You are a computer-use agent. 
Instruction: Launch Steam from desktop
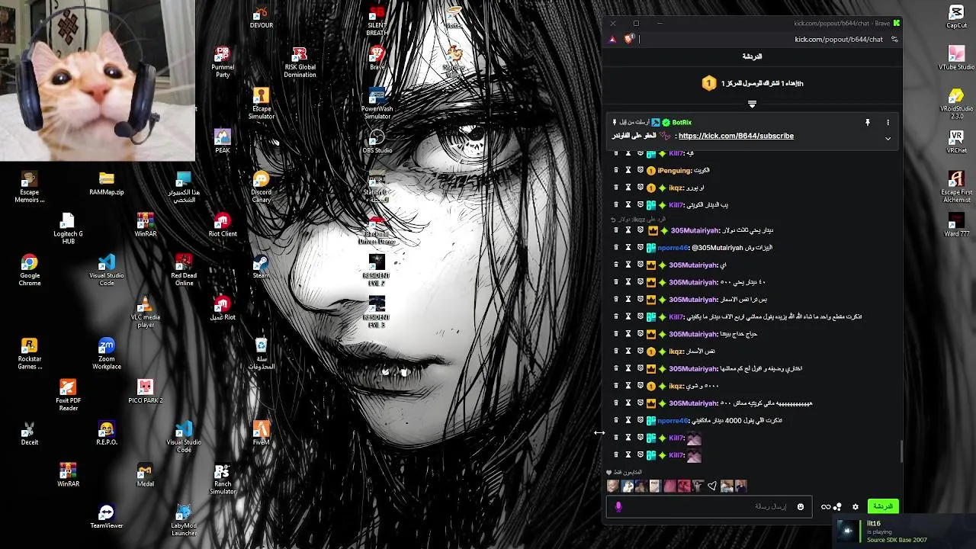pos(261,267)
